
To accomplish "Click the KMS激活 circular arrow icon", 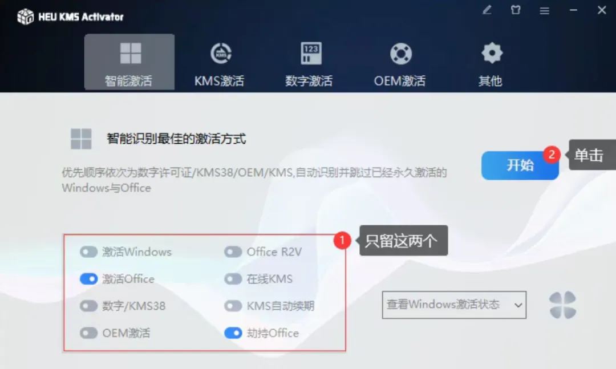I will [x=221, y=54].
